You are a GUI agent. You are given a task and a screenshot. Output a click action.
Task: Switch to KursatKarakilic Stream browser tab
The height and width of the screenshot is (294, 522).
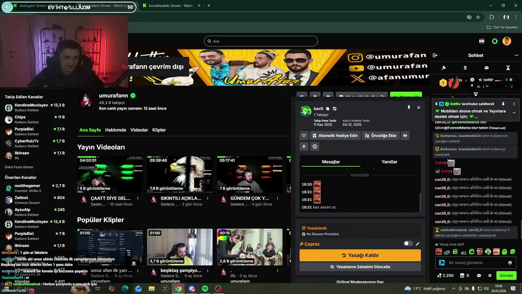point(170,6)
